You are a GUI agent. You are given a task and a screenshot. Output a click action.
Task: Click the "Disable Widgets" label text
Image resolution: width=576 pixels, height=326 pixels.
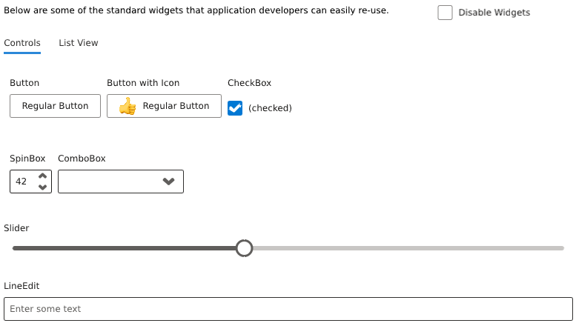click(x=494, y=13)
